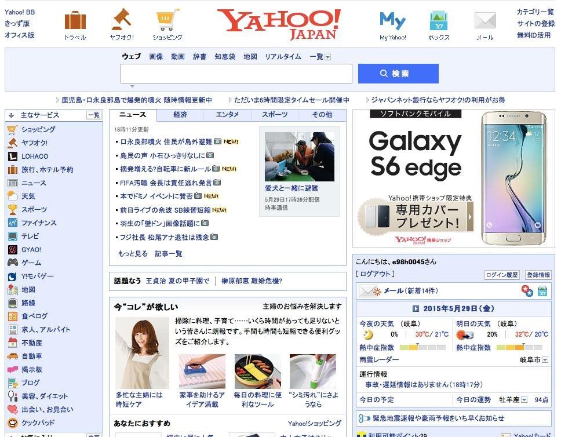Viewport: 561px width, 437px height.
Task: Open the 愛犬と一緒に避難 news photo
Action: coord(300,156)
